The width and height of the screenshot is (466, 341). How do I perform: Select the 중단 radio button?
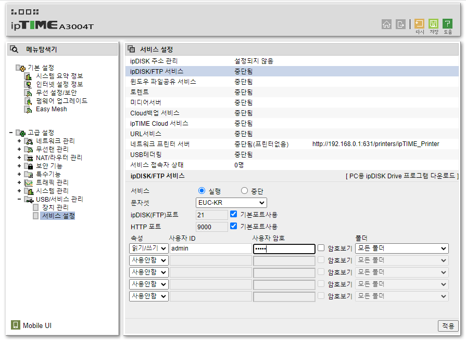click(x=245, y=191)
